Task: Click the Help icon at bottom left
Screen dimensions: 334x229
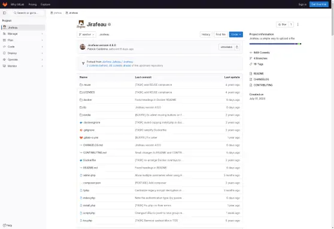Action: coord(4,225)
